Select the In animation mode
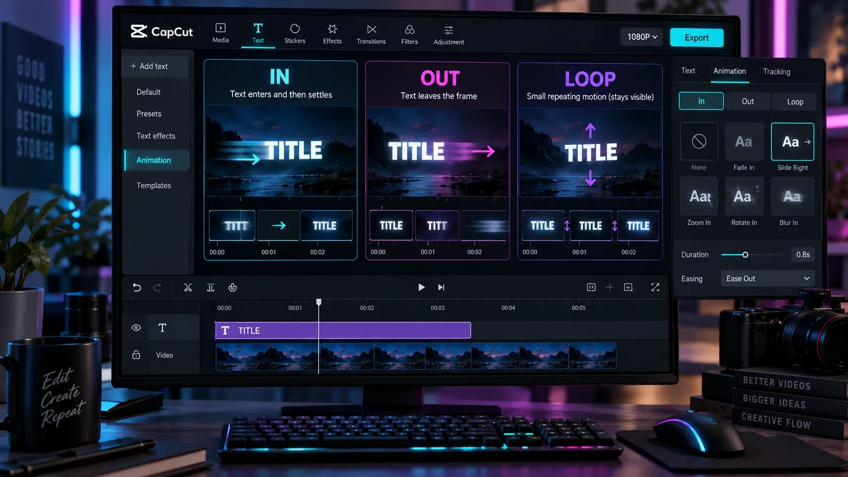Image resolution: width=848 pixels, height=477 pixels. click(701, 101)
